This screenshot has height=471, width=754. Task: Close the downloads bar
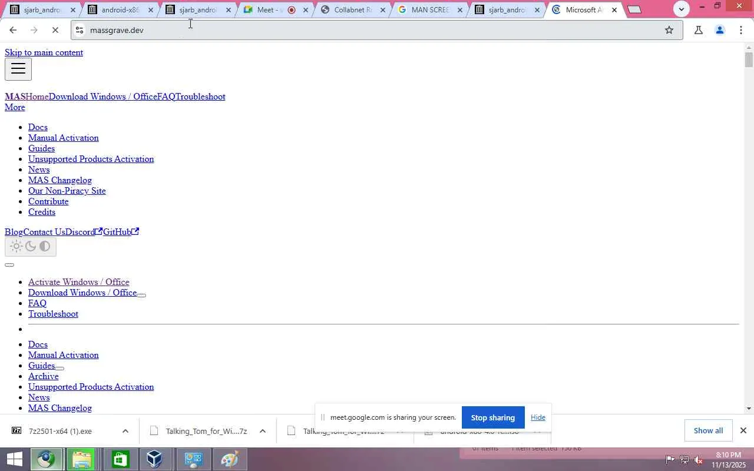(743, 430)
